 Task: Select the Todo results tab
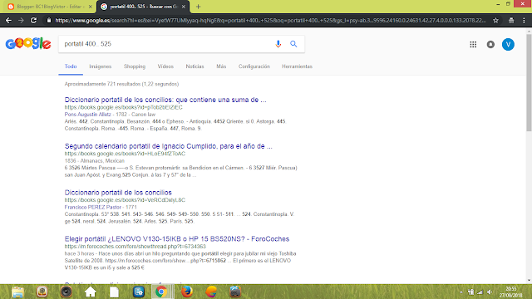coord(71,66)
